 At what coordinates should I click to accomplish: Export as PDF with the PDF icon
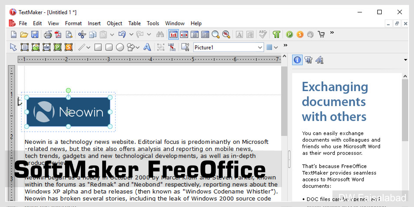[58, 34]
